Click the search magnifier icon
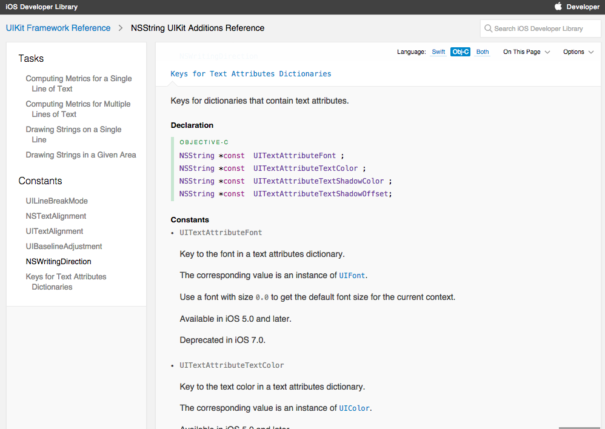605x429 pixels. point(488,28)
